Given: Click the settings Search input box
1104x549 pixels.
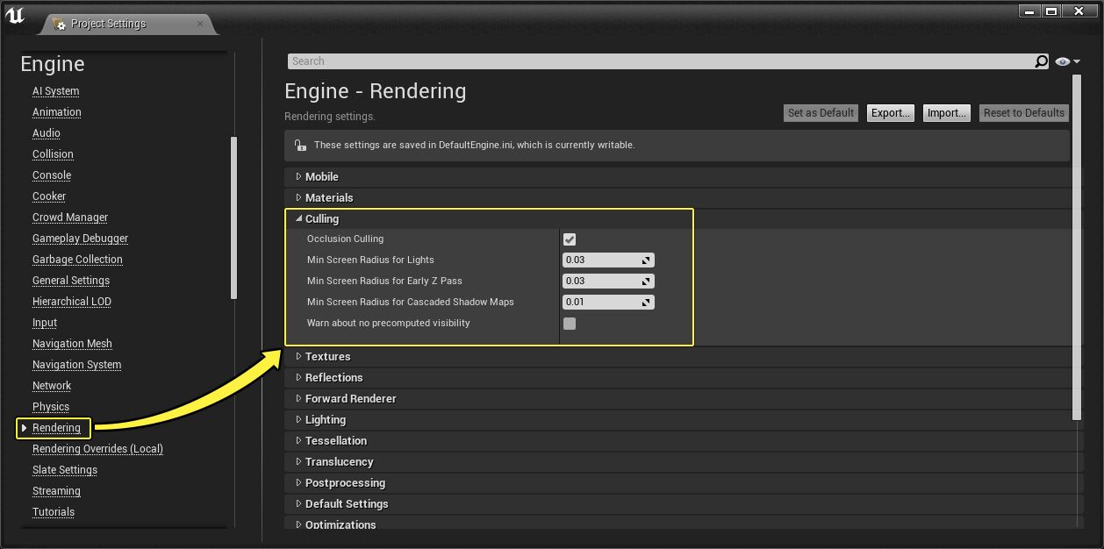Looking at the screenshot, I should tap(658, 61).
